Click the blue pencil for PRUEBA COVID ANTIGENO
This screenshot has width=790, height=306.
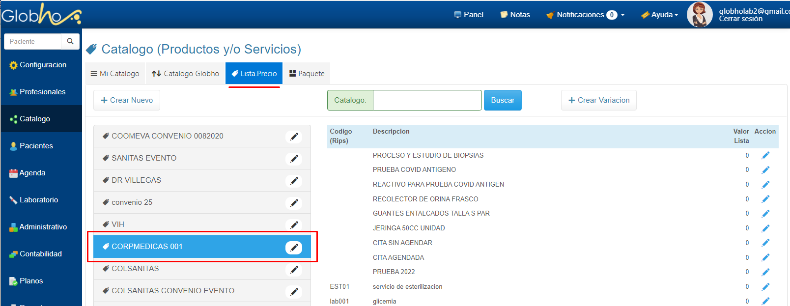[765, 170]
